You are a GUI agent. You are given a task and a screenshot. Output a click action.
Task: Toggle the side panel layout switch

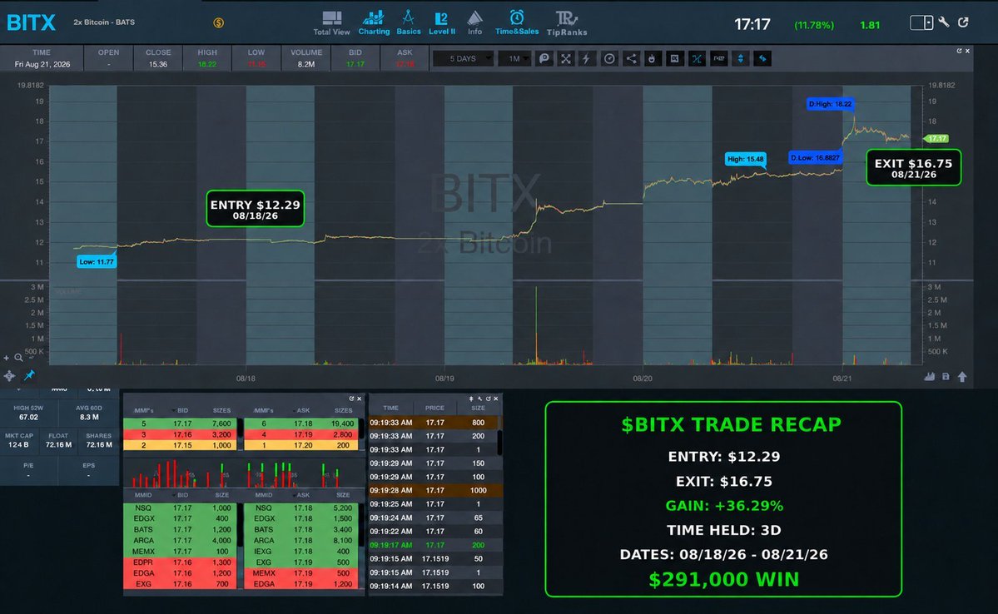point(921,23)
